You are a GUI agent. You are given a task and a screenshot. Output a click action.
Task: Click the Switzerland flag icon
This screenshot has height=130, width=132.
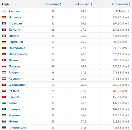click(x=4, y=85)
